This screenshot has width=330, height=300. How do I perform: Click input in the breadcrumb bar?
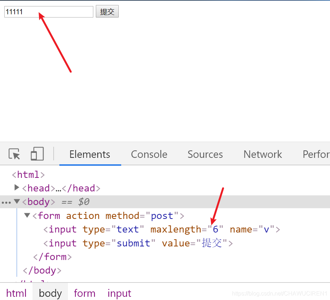point(119,293)
